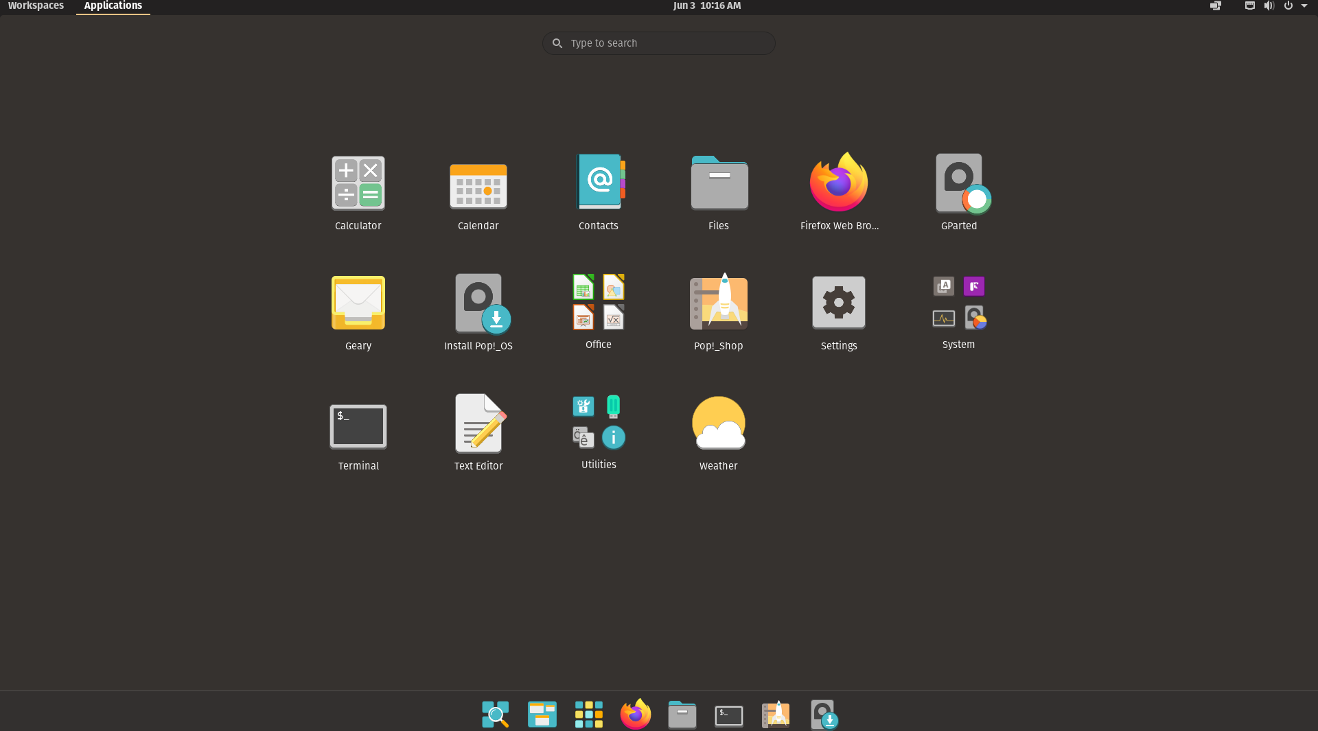Open Pop!_Shop from the dock
Screen dimensions: 1318x731
[776, 715]
